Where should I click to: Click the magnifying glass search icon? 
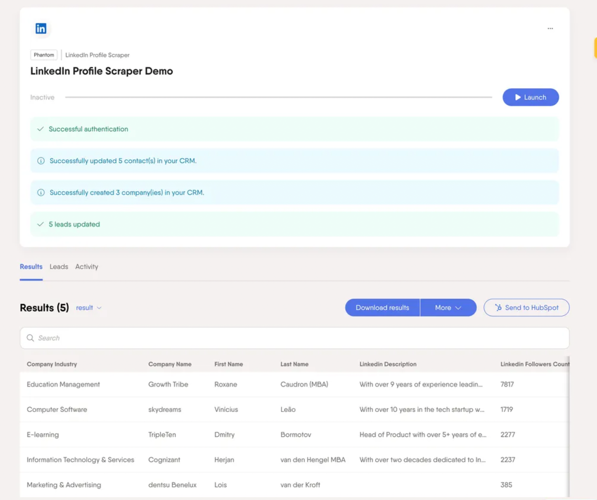tap(30, 338)
